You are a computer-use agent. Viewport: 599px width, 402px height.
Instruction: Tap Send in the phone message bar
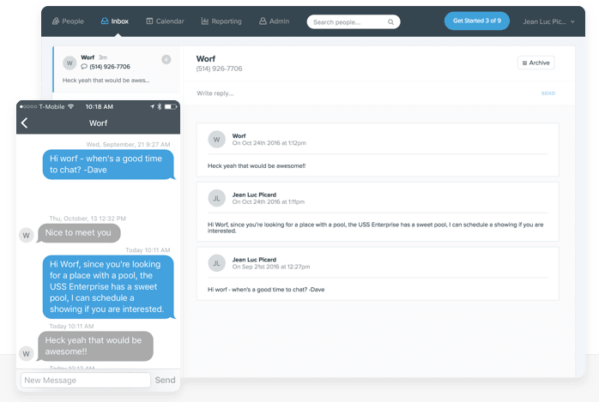(165, 380)
